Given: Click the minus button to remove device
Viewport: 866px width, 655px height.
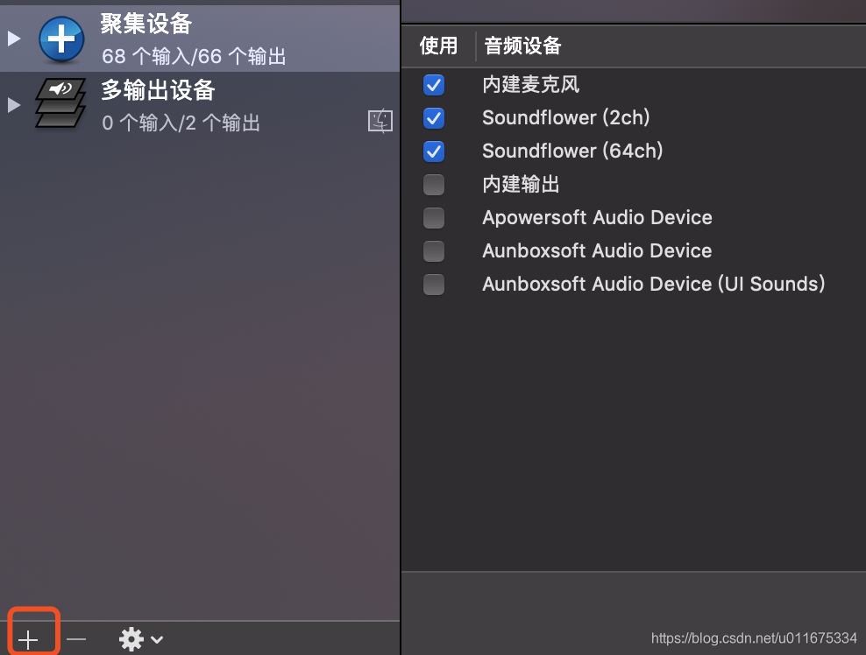Looking at the screenshot, I should click(x=76, y=639).
